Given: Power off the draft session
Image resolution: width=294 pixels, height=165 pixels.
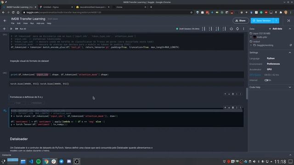Looking at the screenshot, I should (x=231, y=29).
